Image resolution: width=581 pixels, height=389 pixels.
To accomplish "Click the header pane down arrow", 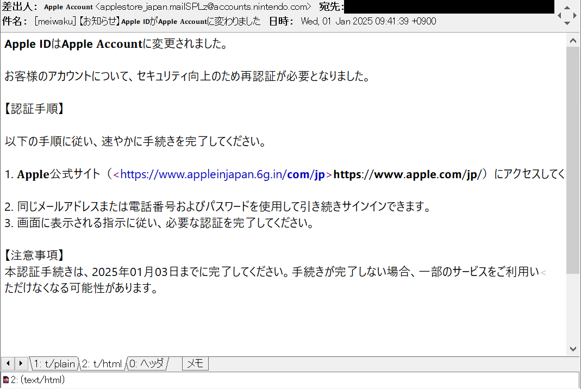I will click(x=567, y=23).
